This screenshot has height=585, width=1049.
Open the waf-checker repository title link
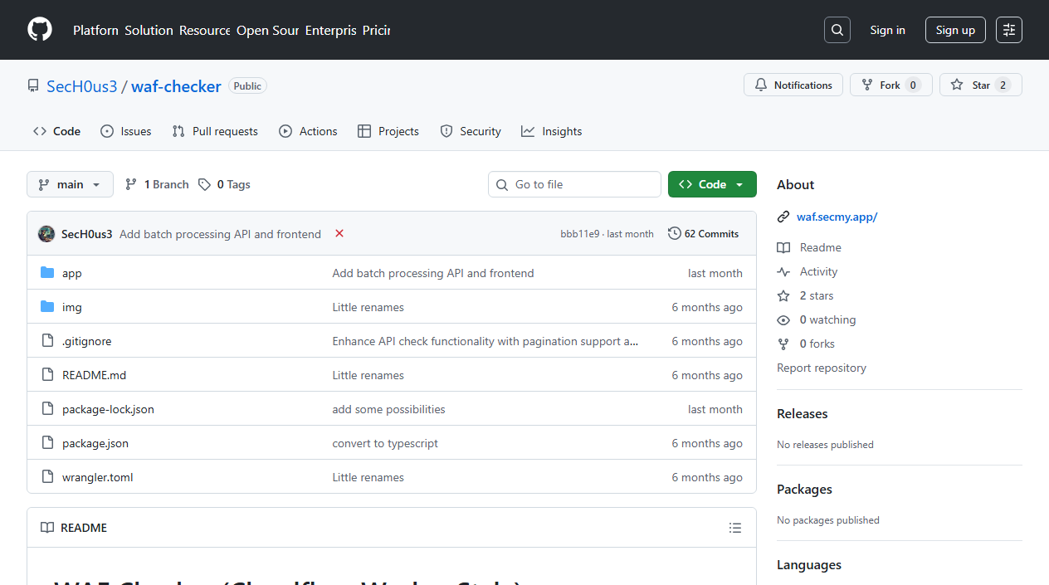point(176,86)
